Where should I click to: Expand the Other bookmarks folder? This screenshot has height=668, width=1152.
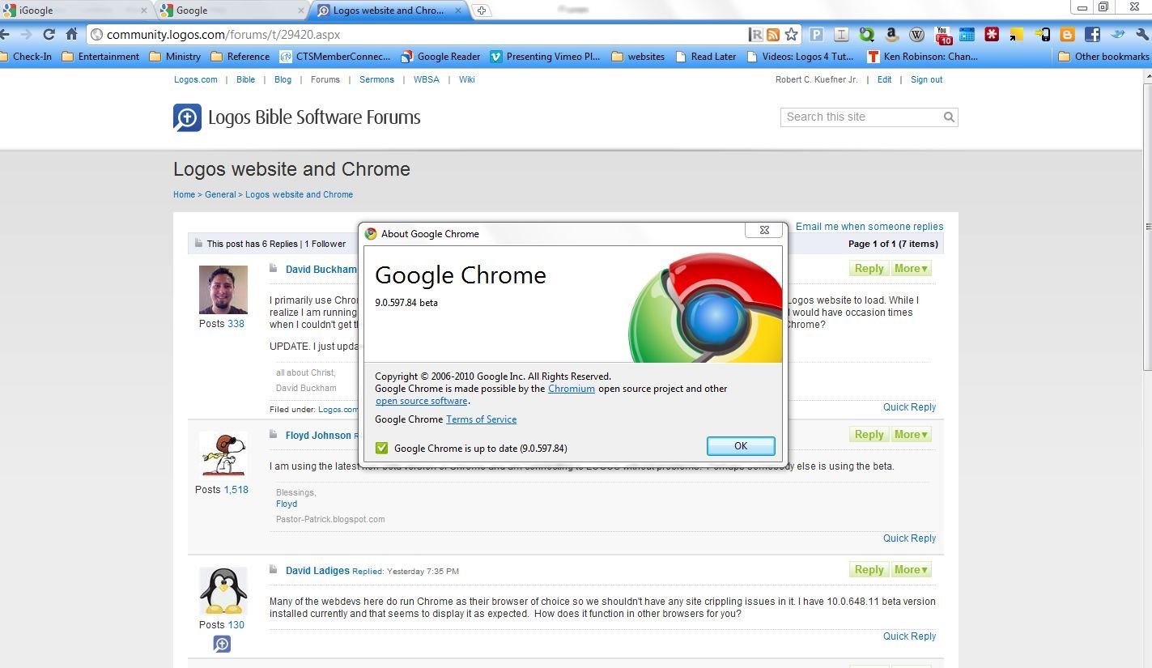coord(1103,57)
